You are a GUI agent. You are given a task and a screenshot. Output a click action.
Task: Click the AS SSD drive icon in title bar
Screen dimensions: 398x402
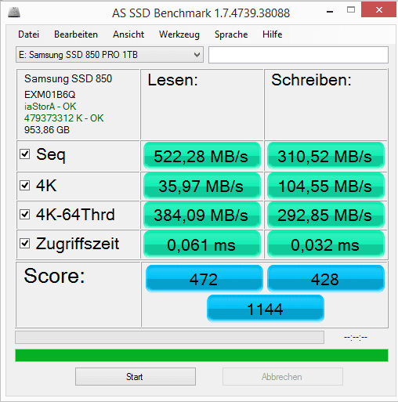[x=14, y=13]
